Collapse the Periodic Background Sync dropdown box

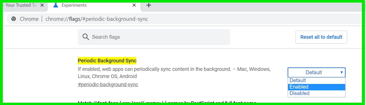click(316, 72)
